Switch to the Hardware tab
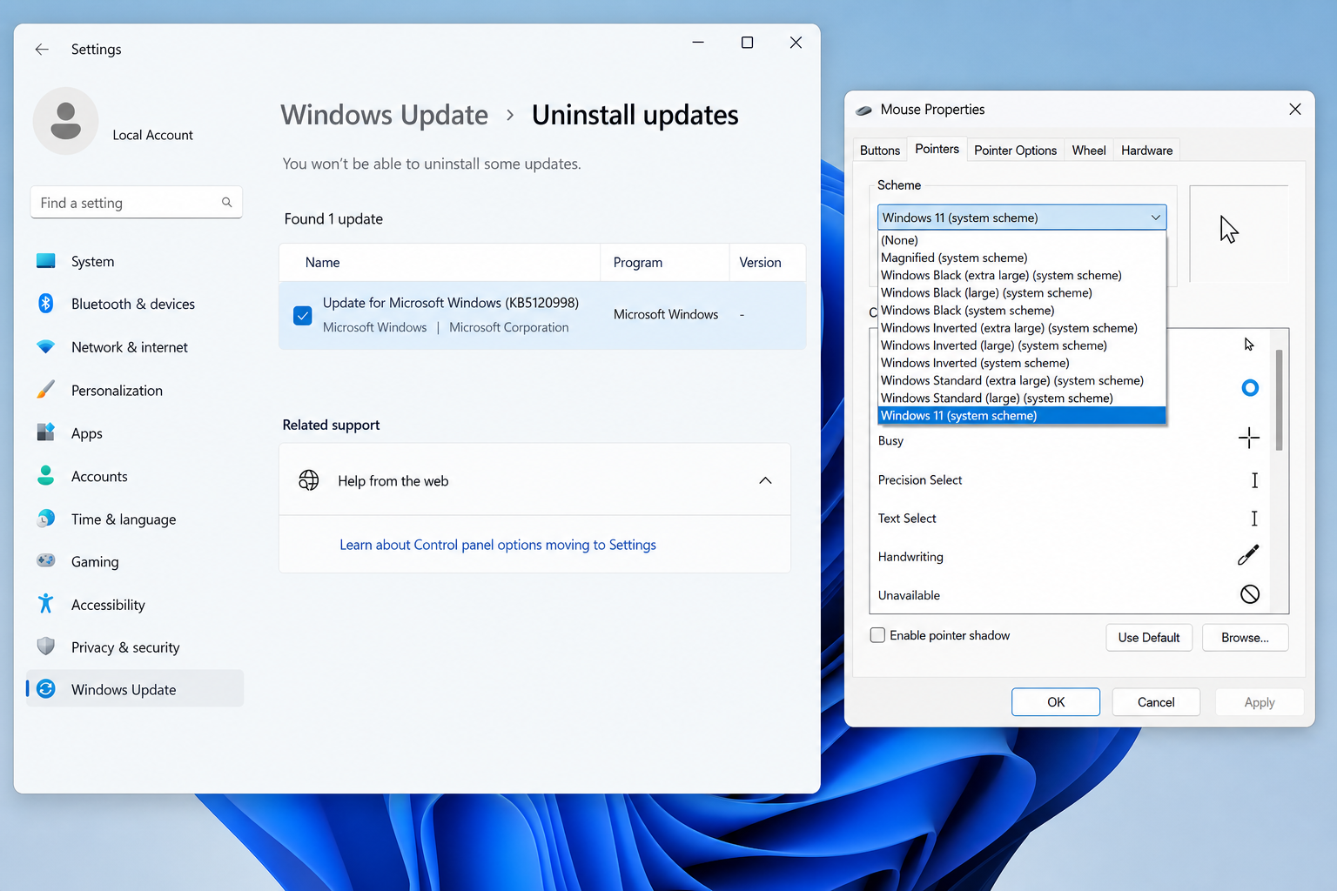This screenshot has width=1337, height=891. tap(1146, 151)
